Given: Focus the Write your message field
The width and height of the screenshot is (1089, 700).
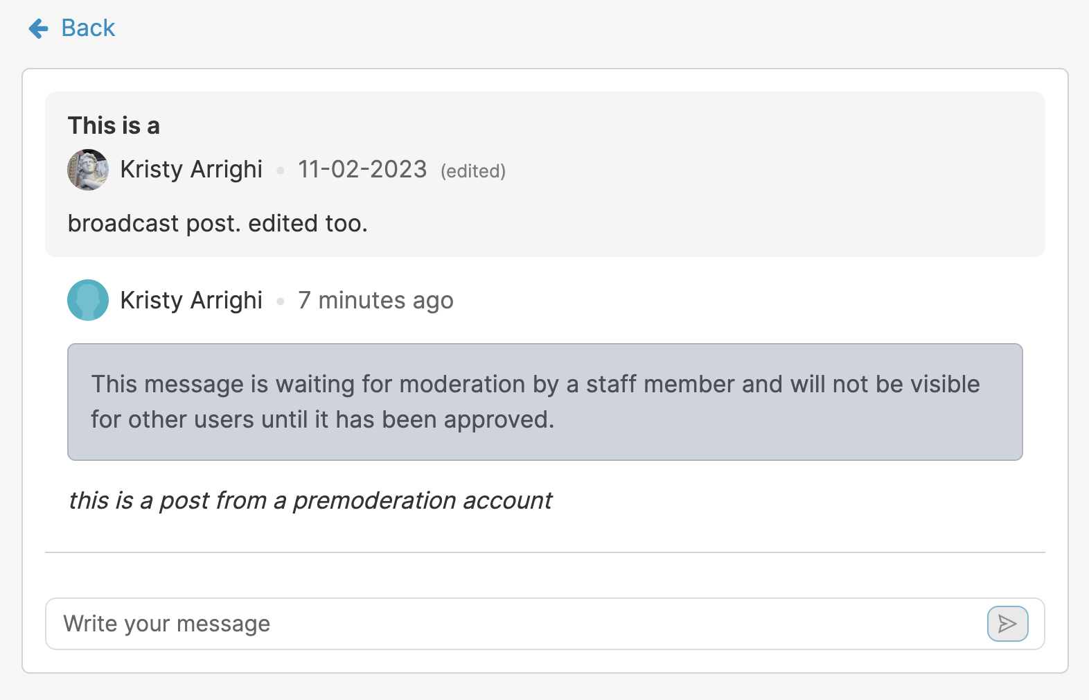Looking at the screenshot, I should click(513, 624).
